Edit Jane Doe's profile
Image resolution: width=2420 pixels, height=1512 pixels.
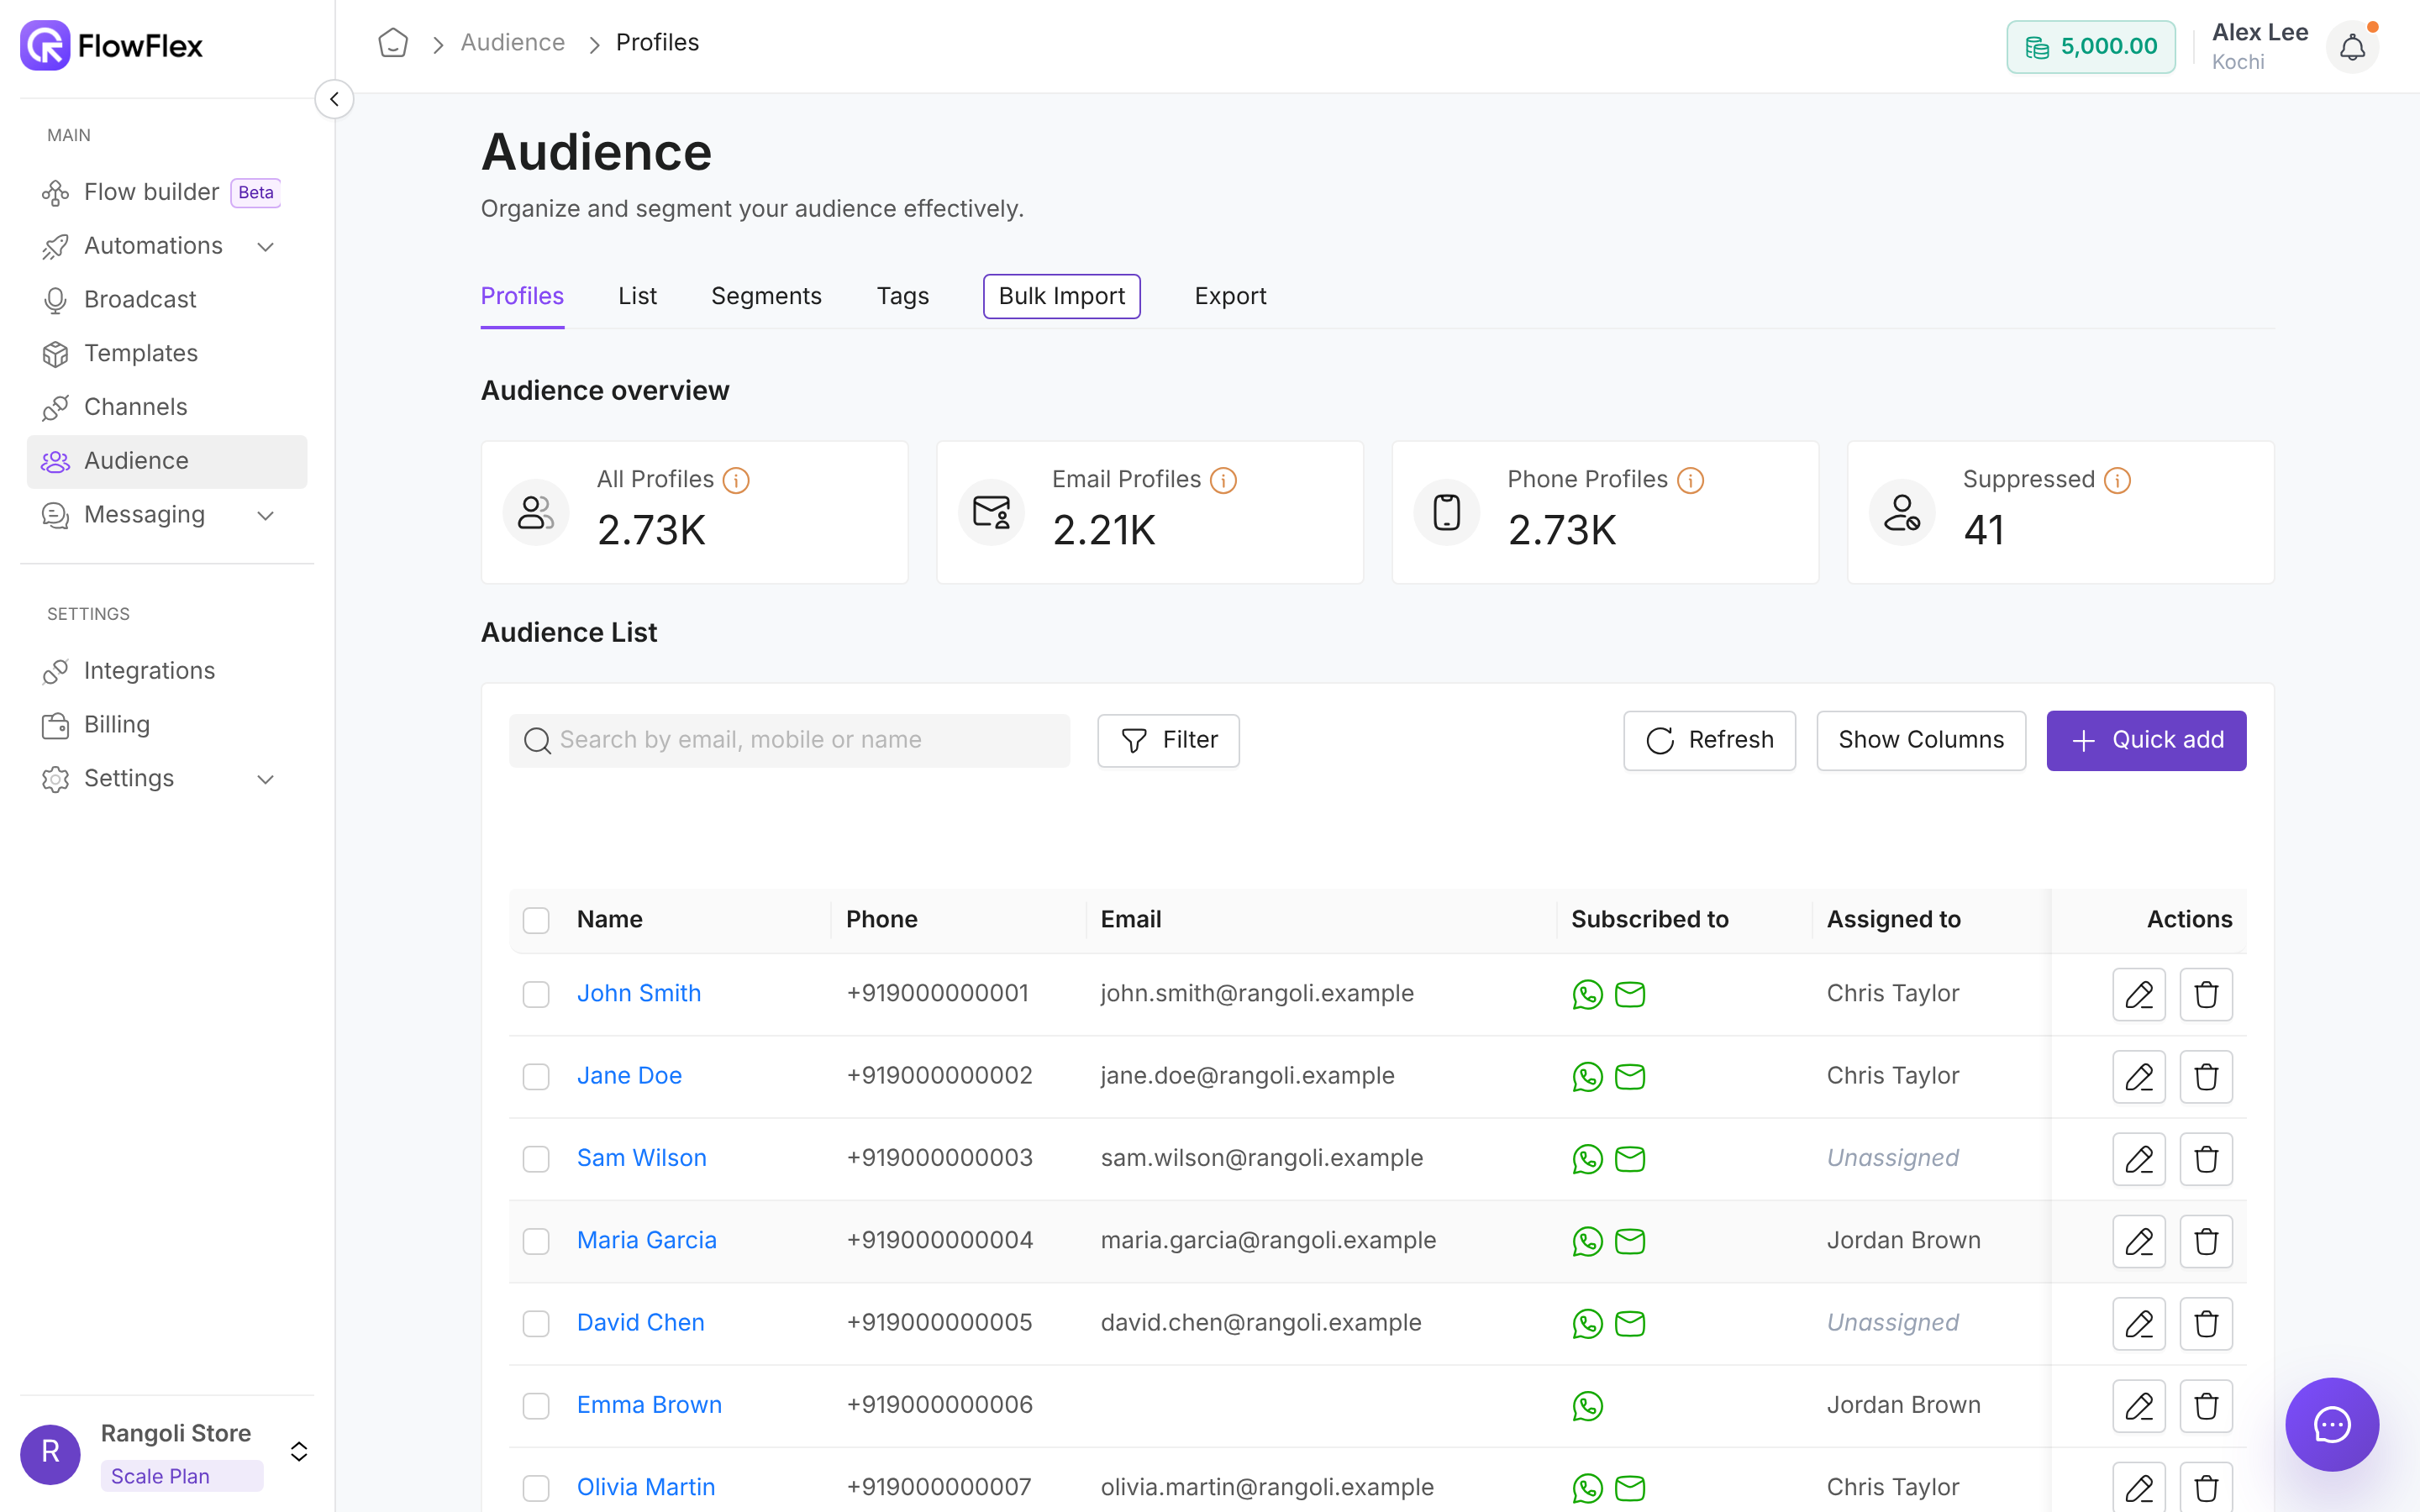coord(2139,1077)
